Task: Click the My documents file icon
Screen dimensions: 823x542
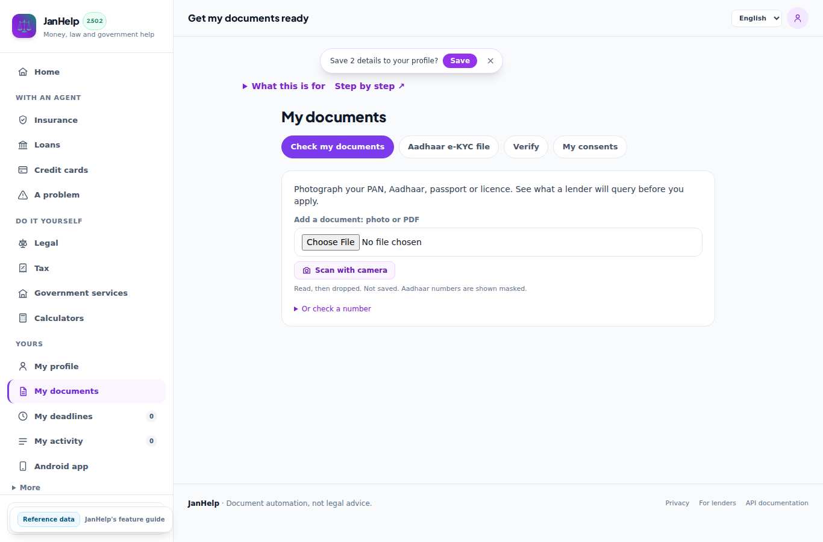Action: 23,391
